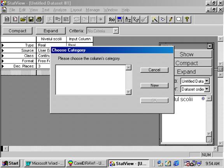Select the yellow pencil tool icon
The width and height of the screenshot is (224, 168).
point(171,19)
